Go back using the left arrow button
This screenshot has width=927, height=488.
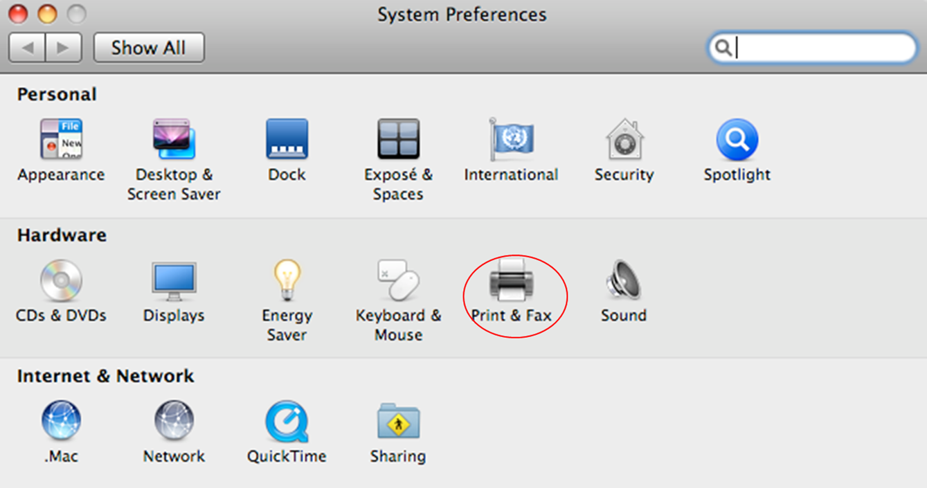pyautogui.click(x=27, y=48)
